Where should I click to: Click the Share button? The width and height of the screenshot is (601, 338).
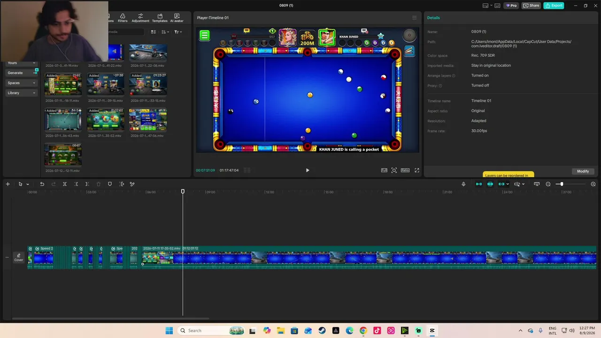[532, 6]
